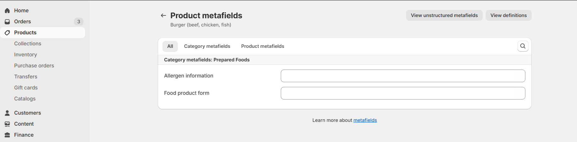Go back using the left arrow icon

[x=163, y=15]
